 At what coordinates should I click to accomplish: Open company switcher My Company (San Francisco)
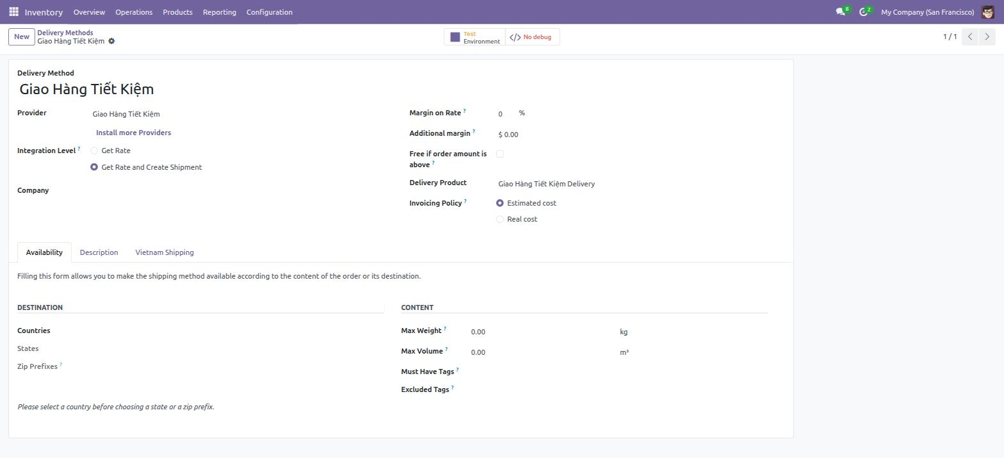point(927,12)
